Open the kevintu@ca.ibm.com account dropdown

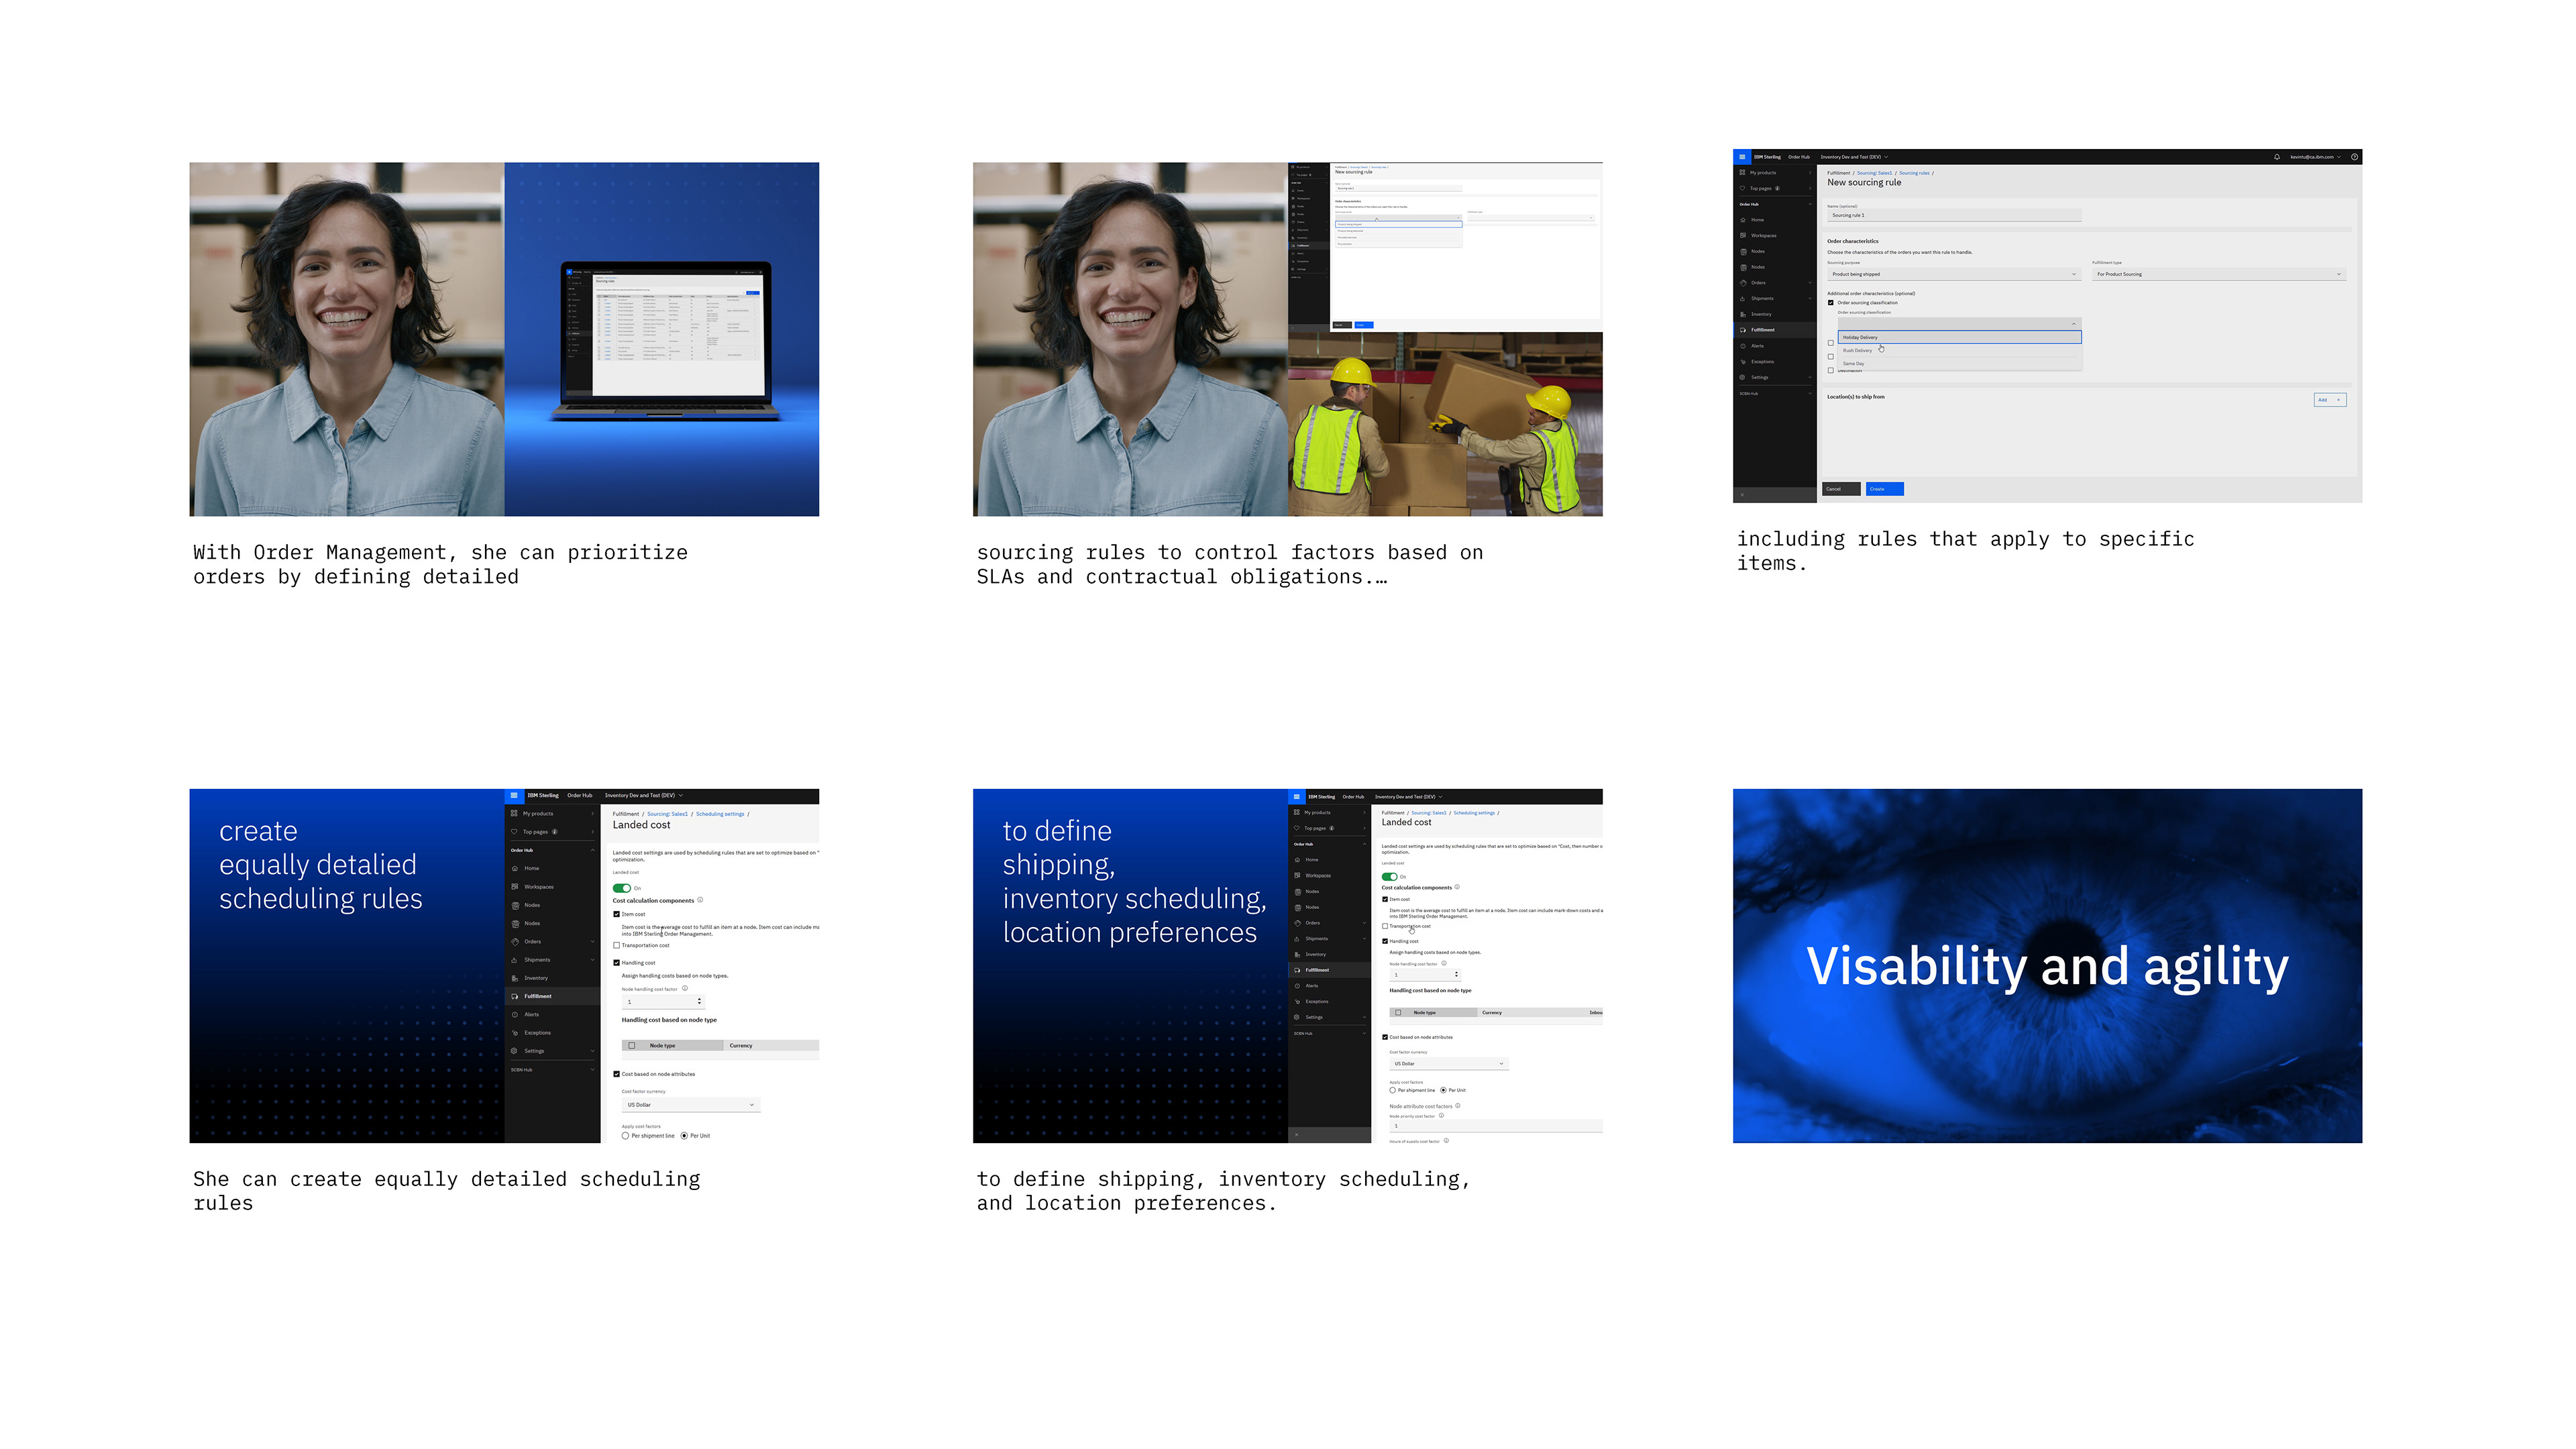click(x=2315, y=157)
